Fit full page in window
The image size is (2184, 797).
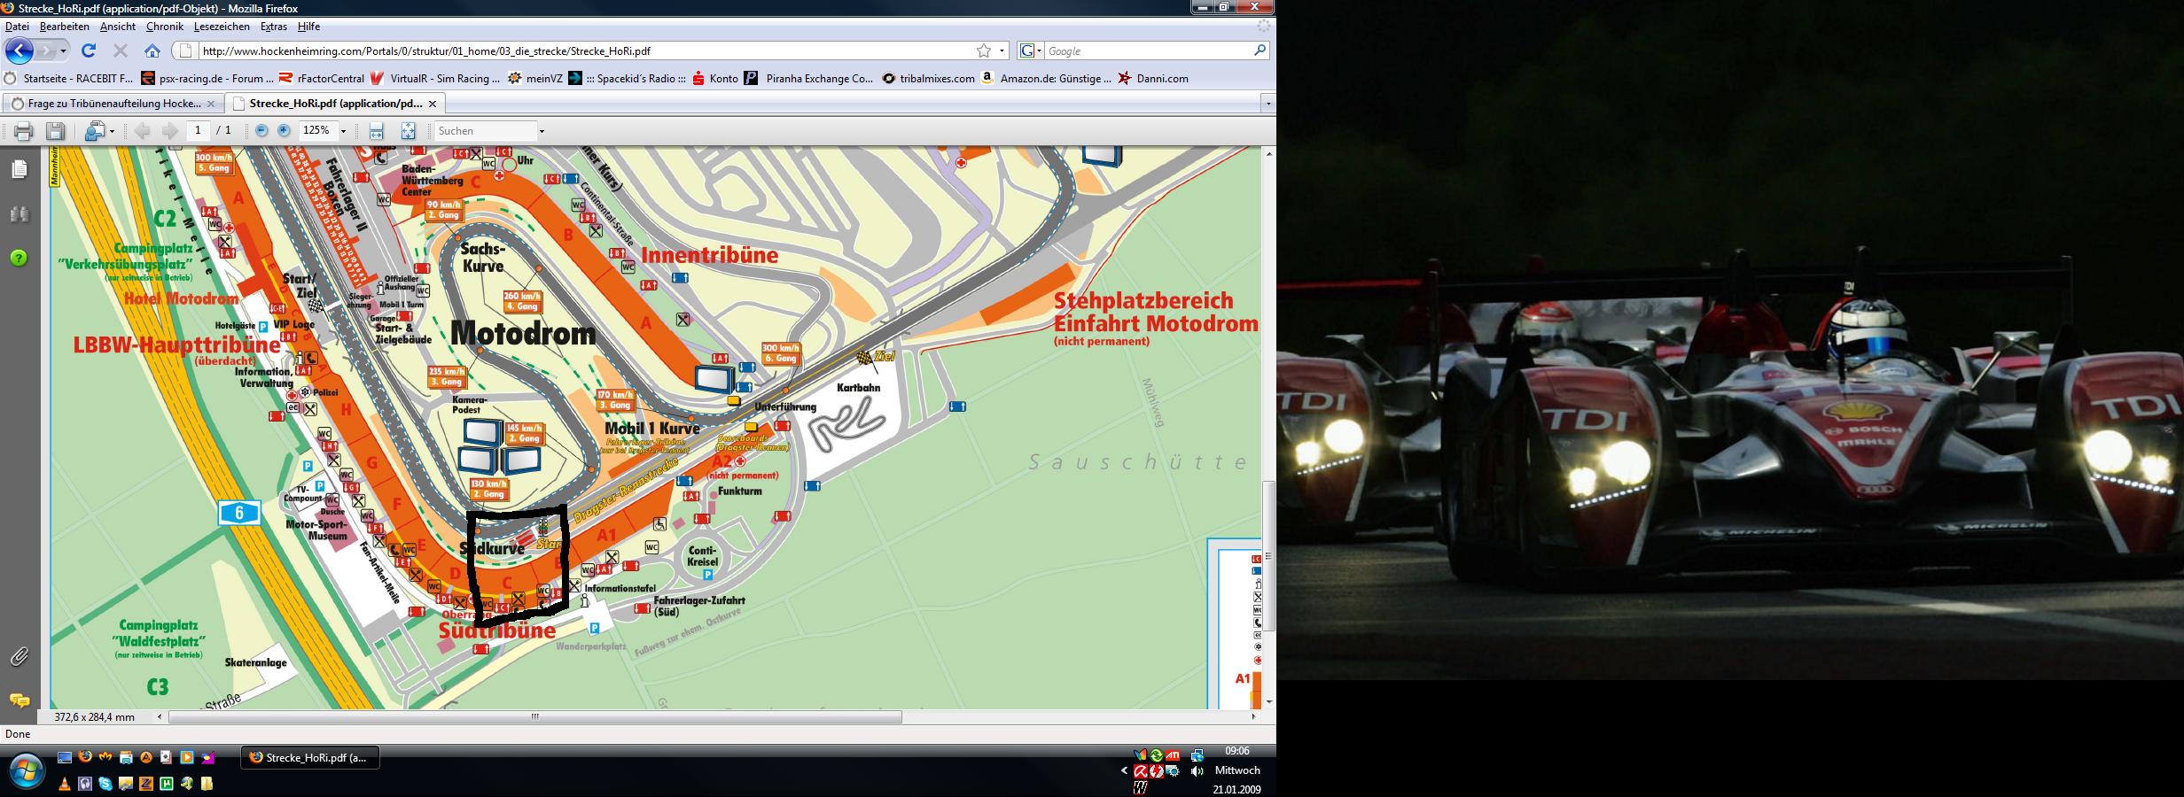[x=408, y=131]
